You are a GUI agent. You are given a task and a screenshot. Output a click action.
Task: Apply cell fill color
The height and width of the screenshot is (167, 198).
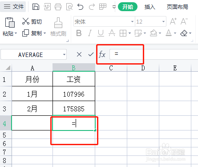point(154,33)
